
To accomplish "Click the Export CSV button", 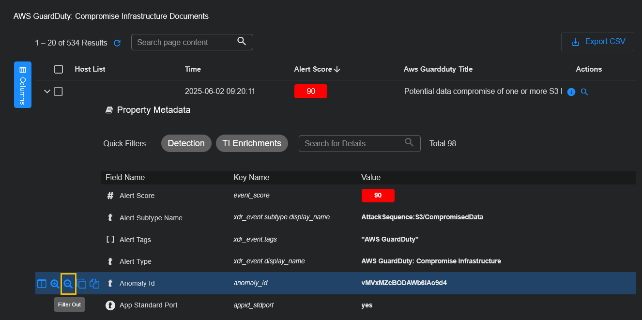I will (x=598, y=42).
